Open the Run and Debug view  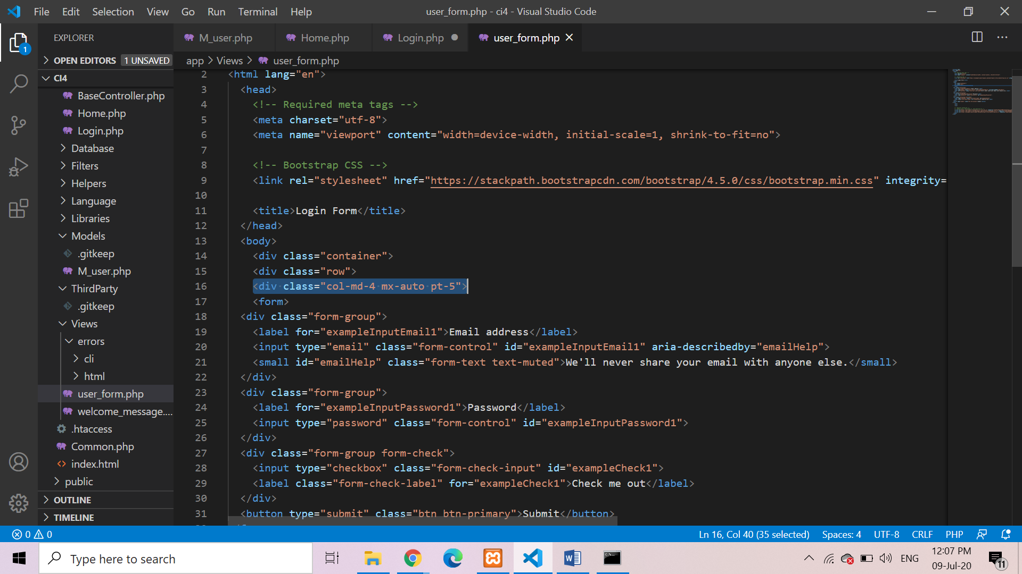19,167
